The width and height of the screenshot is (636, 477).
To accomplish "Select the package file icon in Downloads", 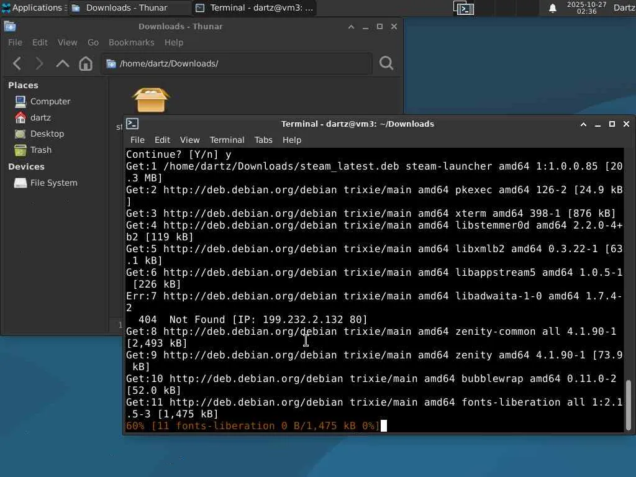I will [151, 100].
